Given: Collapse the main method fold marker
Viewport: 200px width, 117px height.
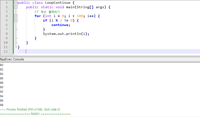Looking at the screenshot, I should pyautogui.click(x=16, y=7).
